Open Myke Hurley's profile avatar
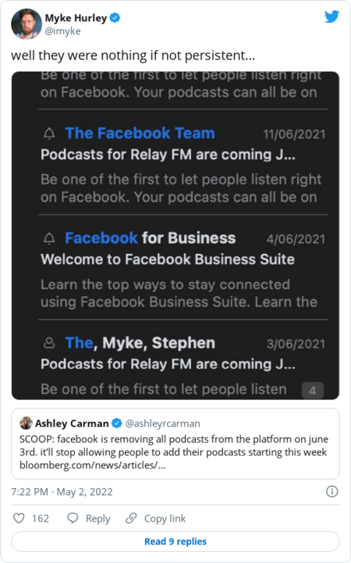The height and width of the screenshot is (563, 351). click(27, 24)
